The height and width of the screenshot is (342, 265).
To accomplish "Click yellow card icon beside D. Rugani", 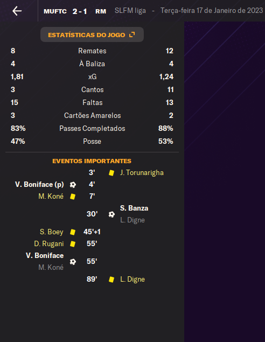I will pos(73,244).
